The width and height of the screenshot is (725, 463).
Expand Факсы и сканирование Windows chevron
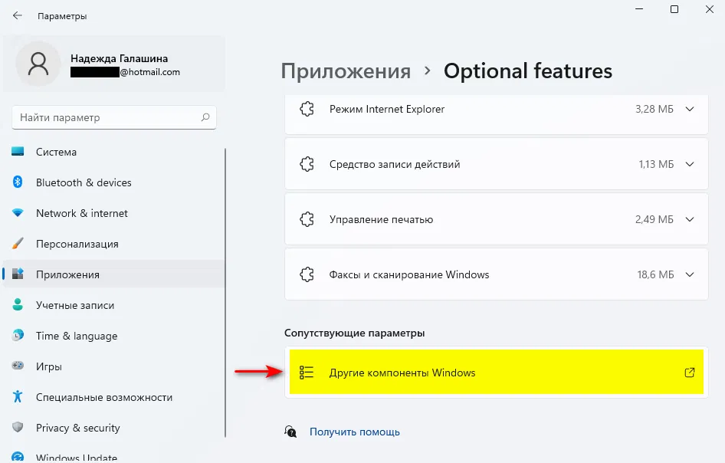pyautogui.click(x=689, y=274)
